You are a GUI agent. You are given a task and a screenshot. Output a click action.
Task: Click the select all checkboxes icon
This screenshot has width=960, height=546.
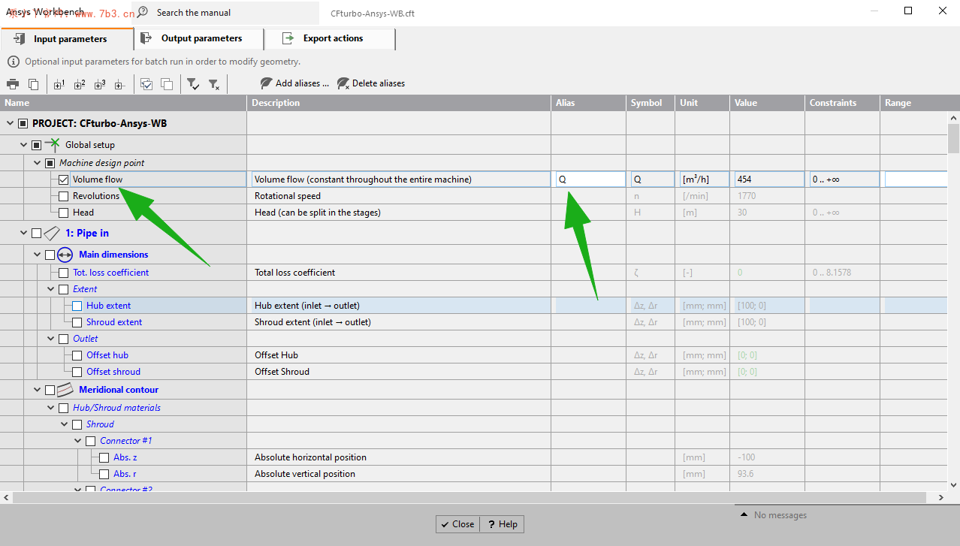pyautogui.click(x=146, y=84)
